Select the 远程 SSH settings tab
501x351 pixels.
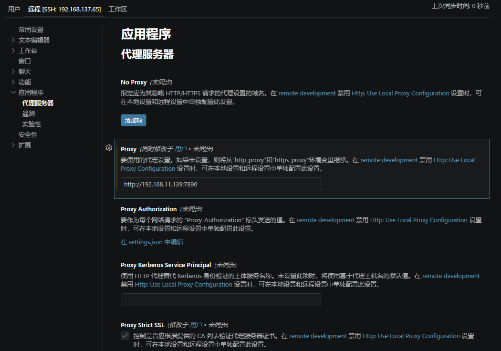point(64,9)
